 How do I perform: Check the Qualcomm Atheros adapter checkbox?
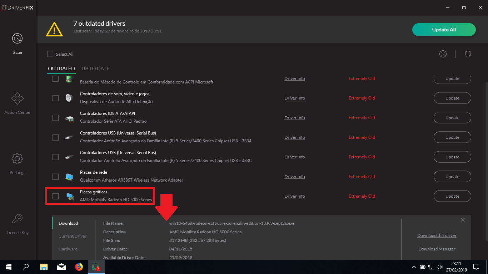(x=55, y=177)
